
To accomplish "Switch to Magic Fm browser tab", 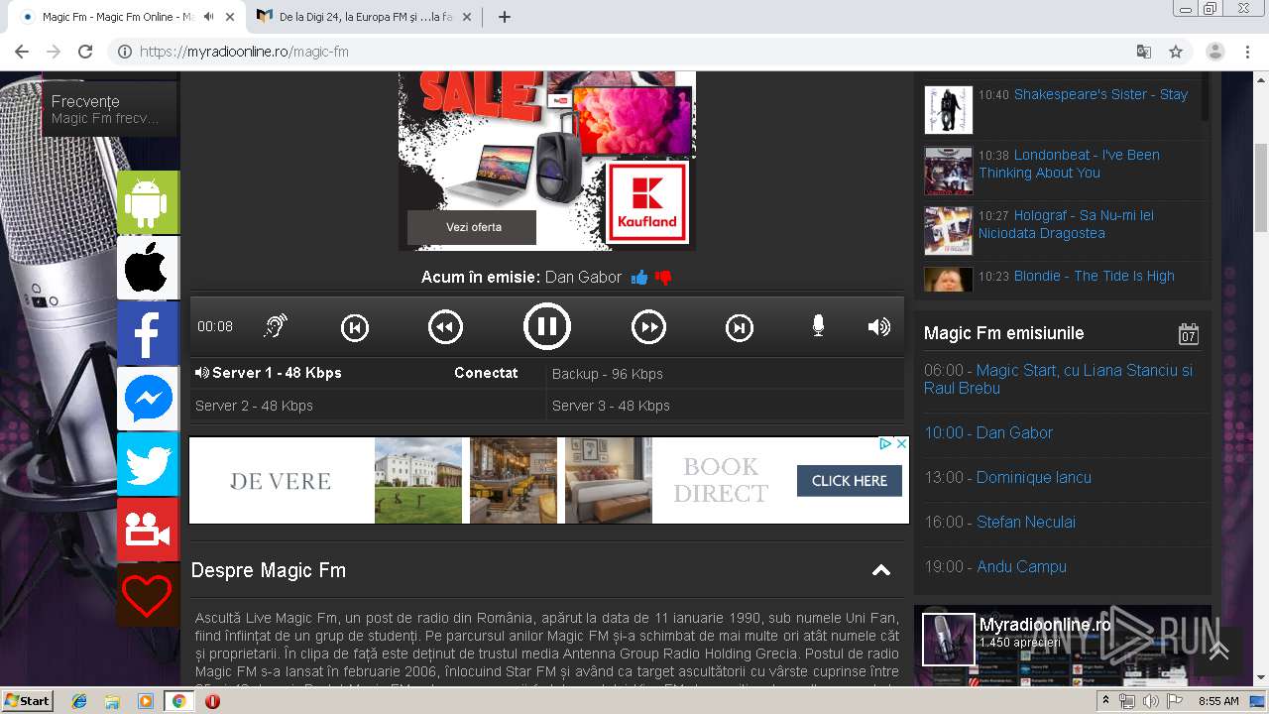I will (121, 17).
